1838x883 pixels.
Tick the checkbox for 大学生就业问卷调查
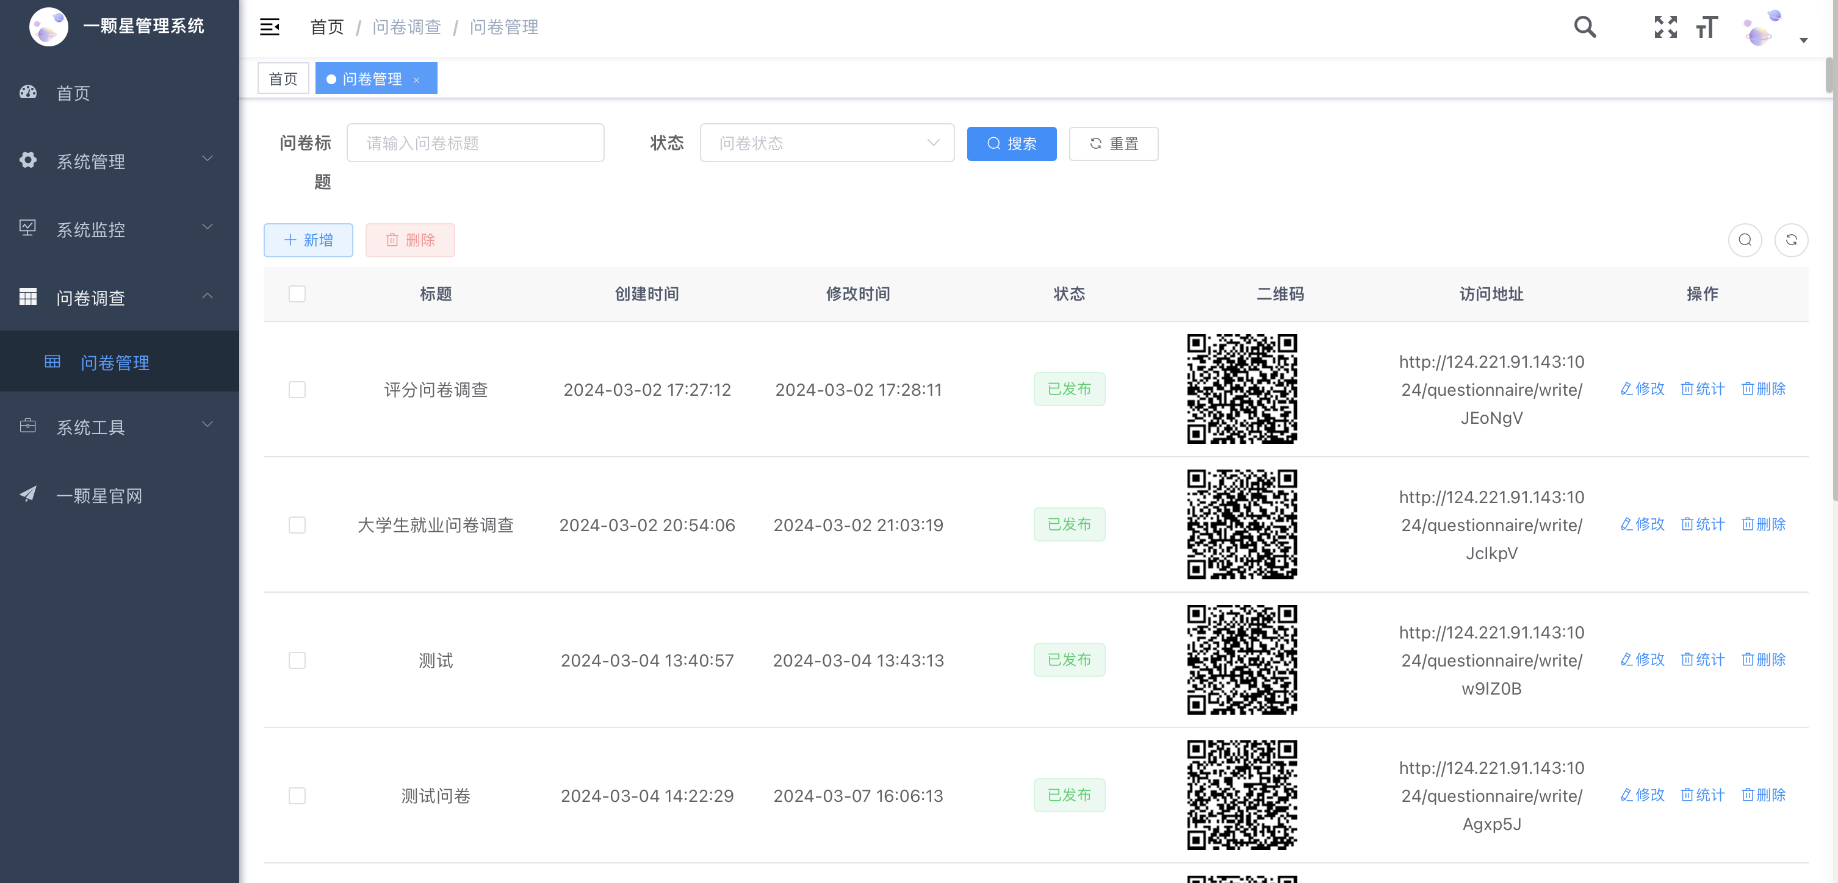pyautogui.click(x=297, y=525)
